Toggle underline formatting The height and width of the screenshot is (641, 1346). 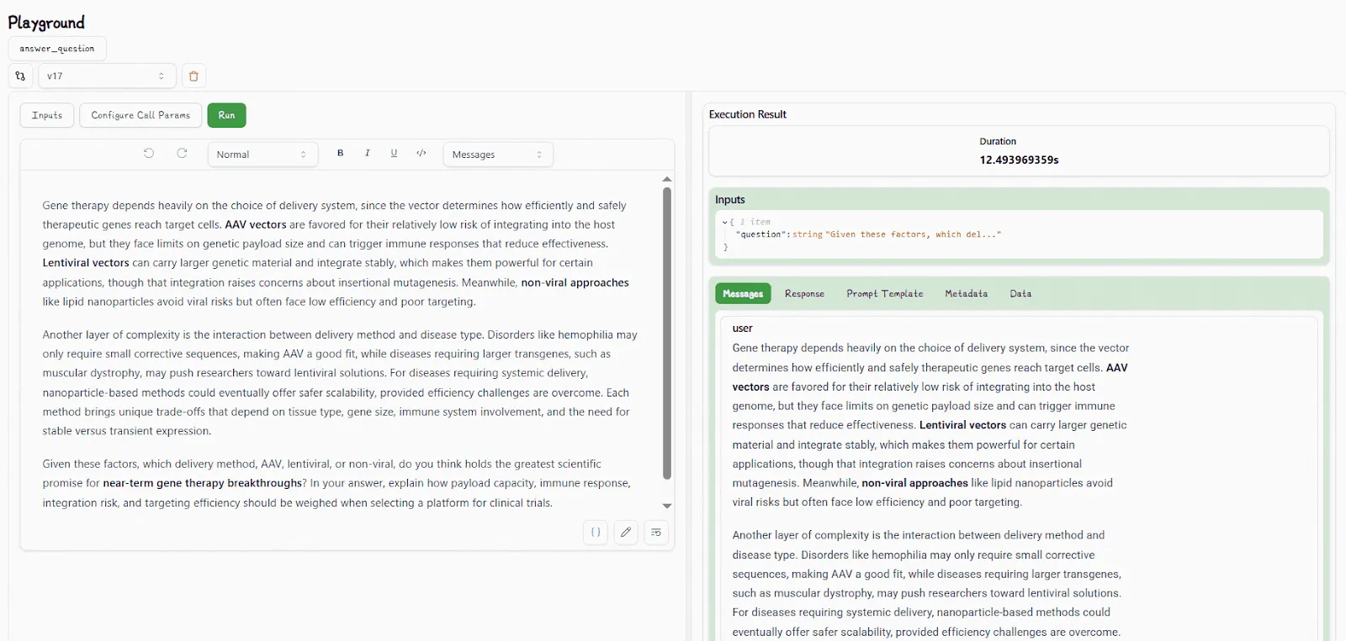(394, 154)
